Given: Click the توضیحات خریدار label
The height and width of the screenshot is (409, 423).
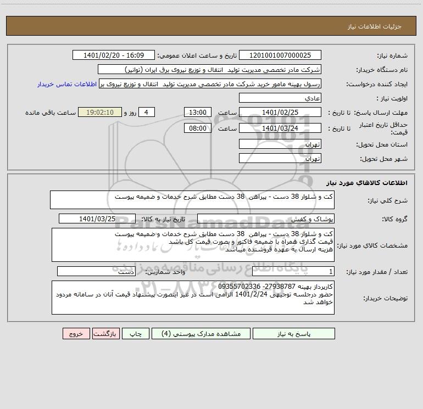Looking at the screenshot, I should pyautogui.click(x=386, y=298).
